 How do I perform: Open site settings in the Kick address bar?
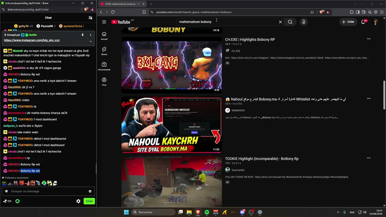pyautogui.click(x=3, y=10)
